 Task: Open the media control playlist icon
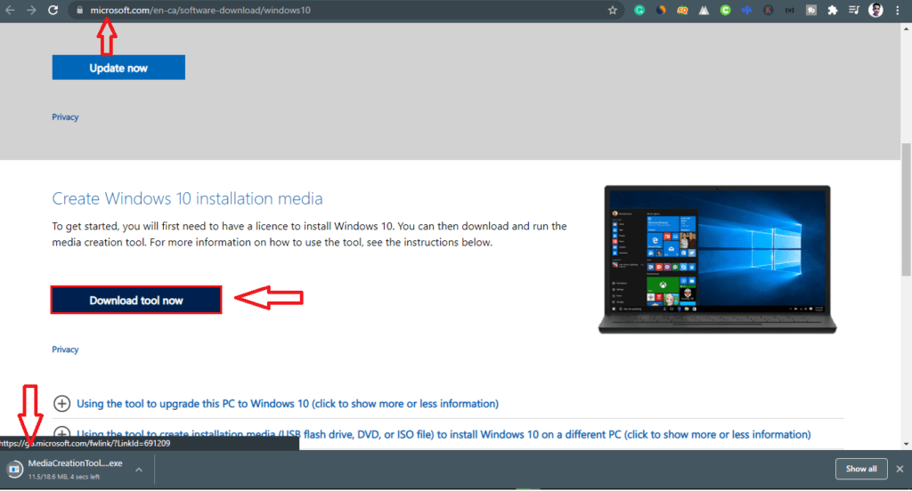(854, 10)
